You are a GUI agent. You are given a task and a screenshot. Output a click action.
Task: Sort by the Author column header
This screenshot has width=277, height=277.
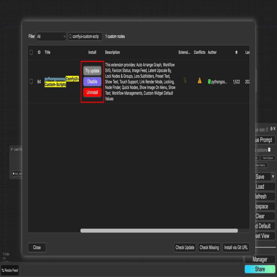pos(212,52)
